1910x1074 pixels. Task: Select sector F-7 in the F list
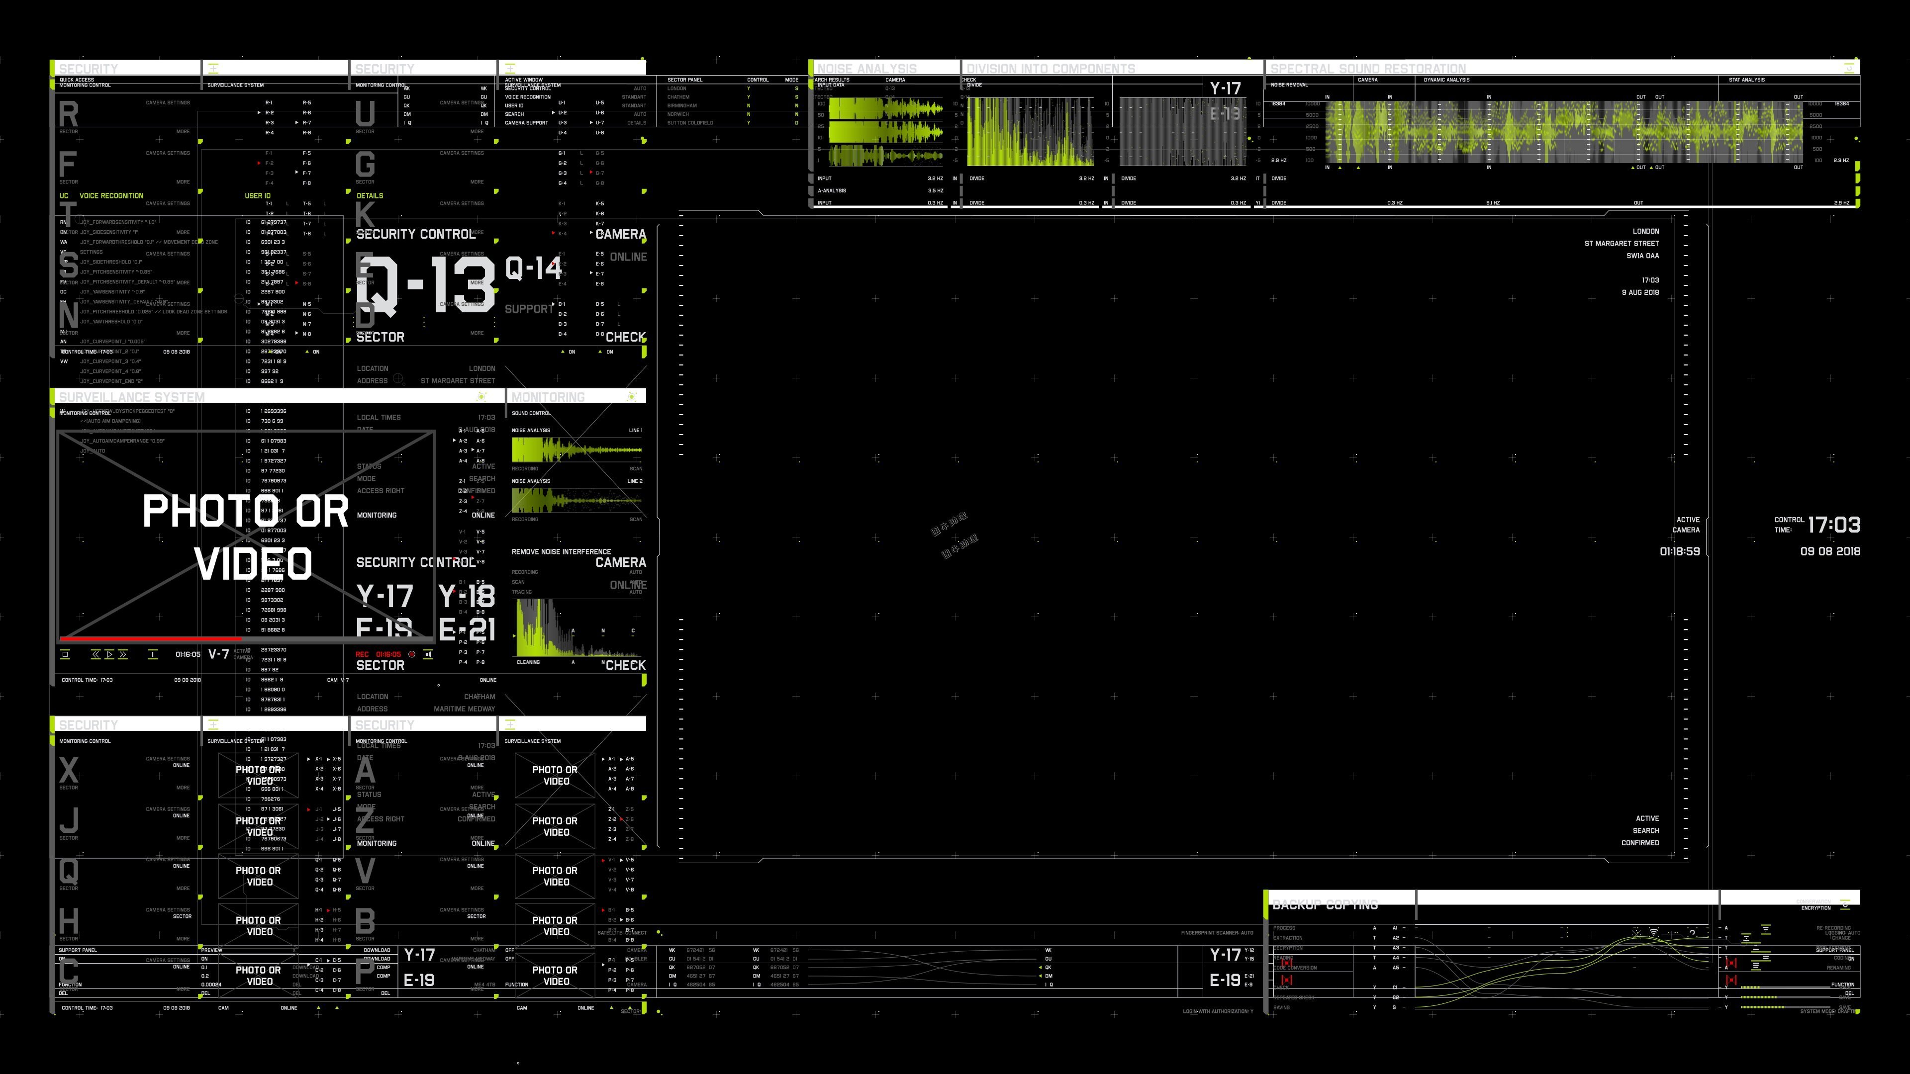pyautogui.click(x=307, y=174)
